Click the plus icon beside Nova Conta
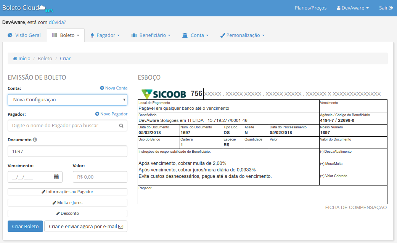Screen dimensions: 397x243 pyautogui.click(x=102, y=88)
